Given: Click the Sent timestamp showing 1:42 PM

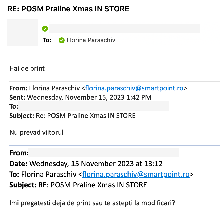Looking at the screenshot, I should (89, 97).
